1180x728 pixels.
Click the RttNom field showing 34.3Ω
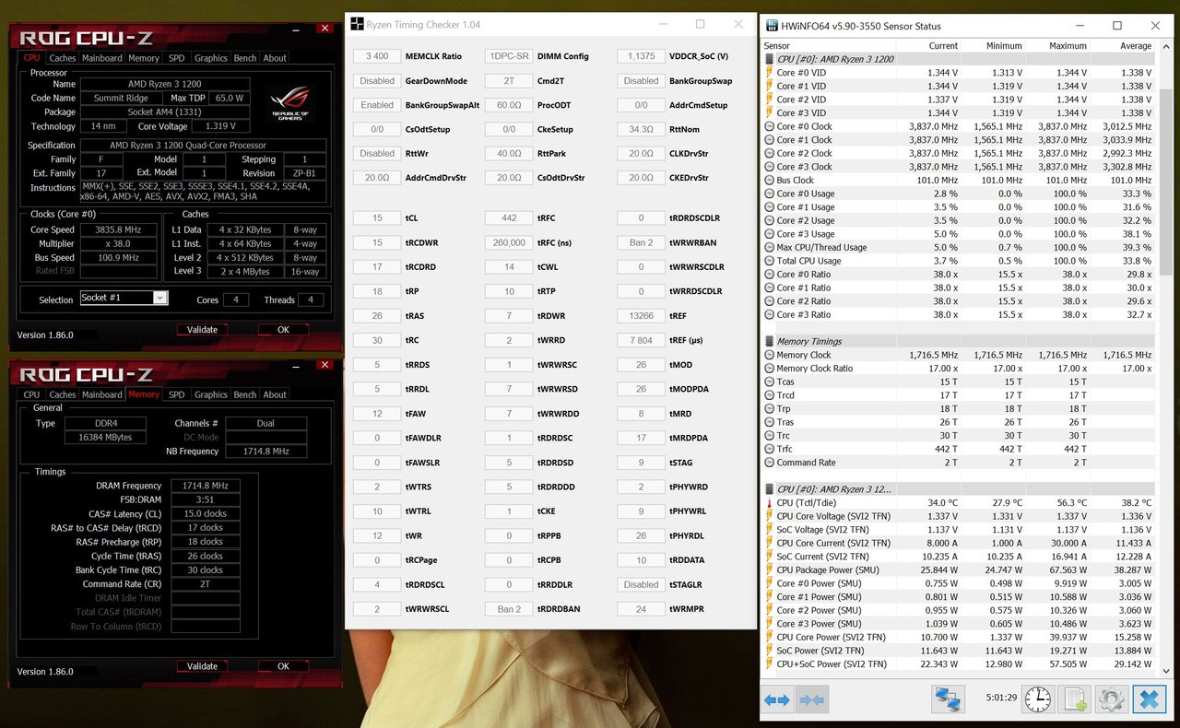pos(641,129)
